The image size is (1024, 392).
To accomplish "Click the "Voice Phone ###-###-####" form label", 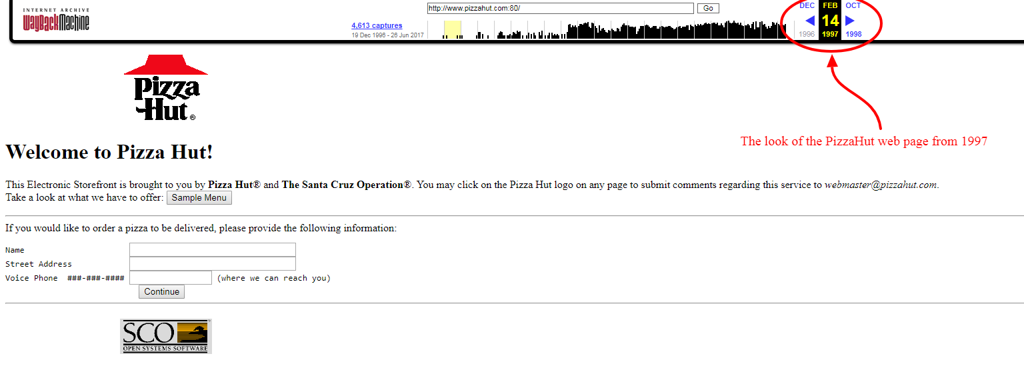I will 65,278.
